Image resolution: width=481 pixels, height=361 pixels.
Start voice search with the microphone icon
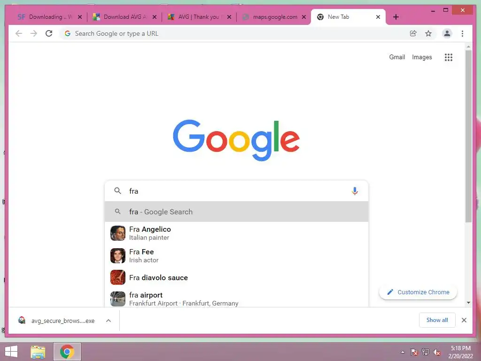tap(355, 191)
